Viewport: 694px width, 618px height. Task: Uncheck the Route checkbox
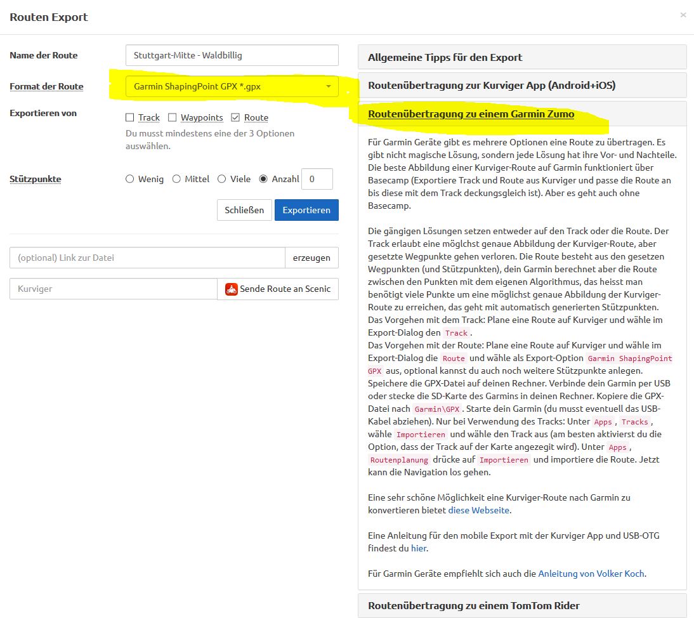235,117
